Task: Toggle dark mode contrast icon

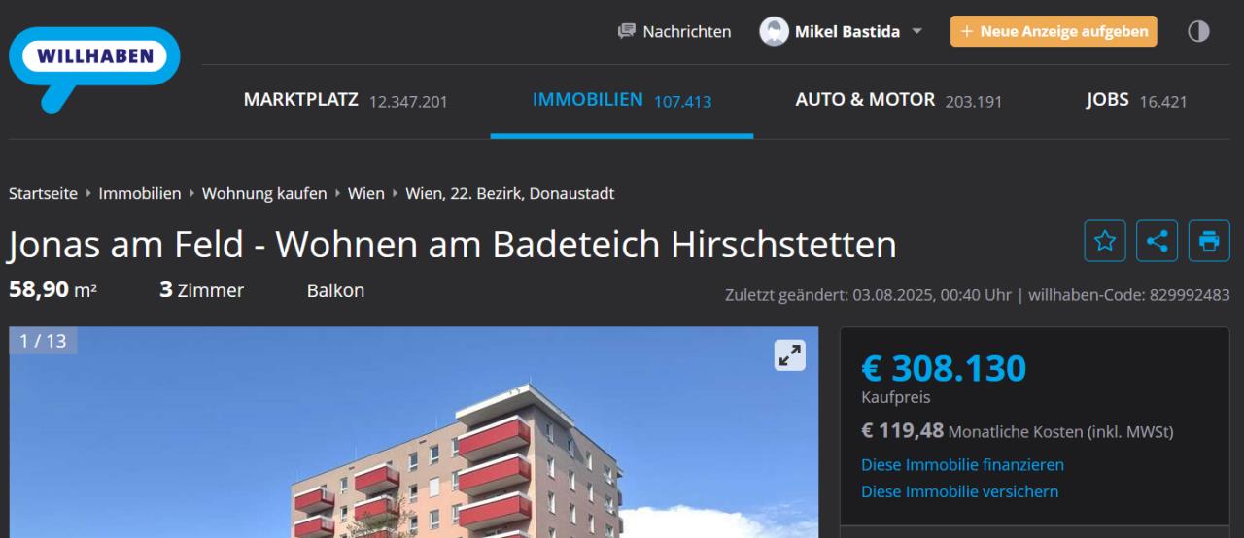Action: pos(1198,31)
